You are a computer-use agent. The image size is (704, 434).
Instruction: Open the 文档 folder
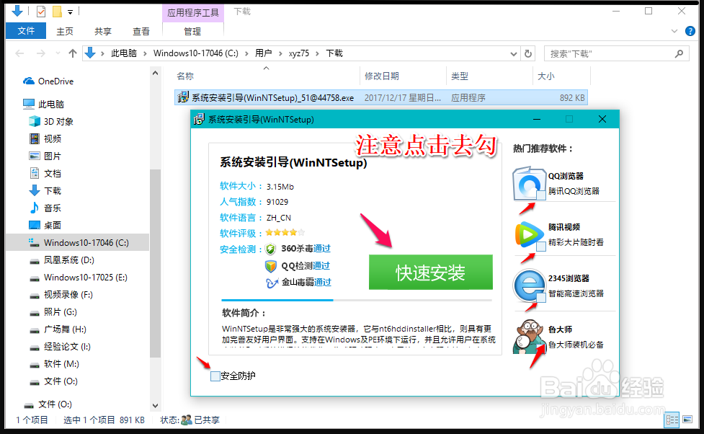pos(45,174)
